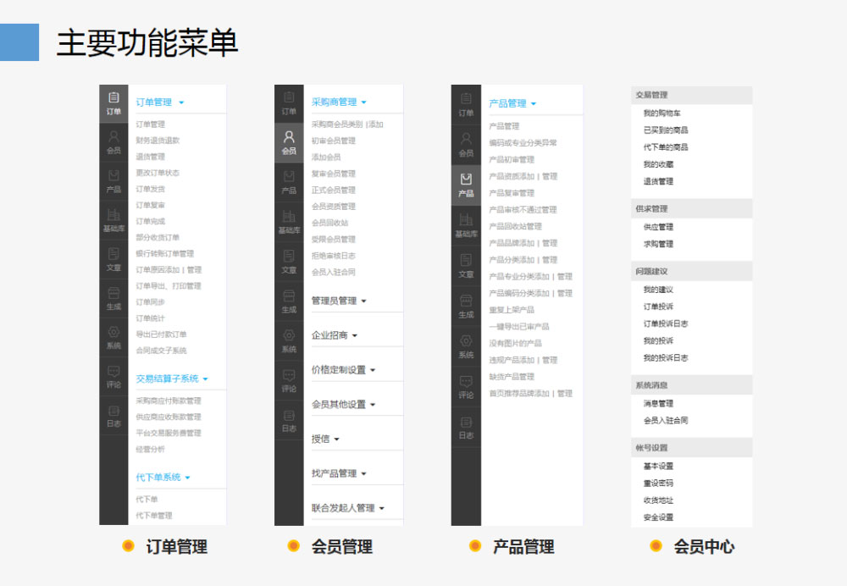Select 供求管理 section header in 会员中心
This screenshot has width=847, height=586.
[x=691, y=209]
